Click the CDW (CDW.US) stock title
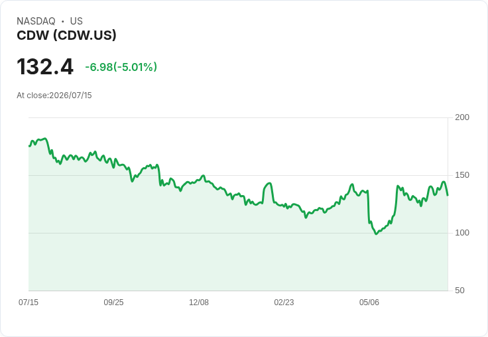 (x=66, y=35)
